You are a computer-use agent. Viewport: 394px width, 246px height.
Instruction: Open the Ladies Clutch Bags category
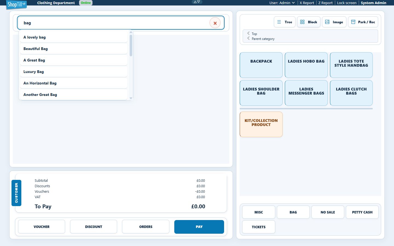[x=351, y=93]
